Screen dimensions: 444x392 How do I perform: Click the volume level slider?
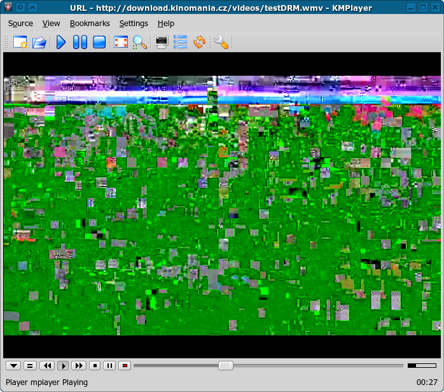point(422,366)
